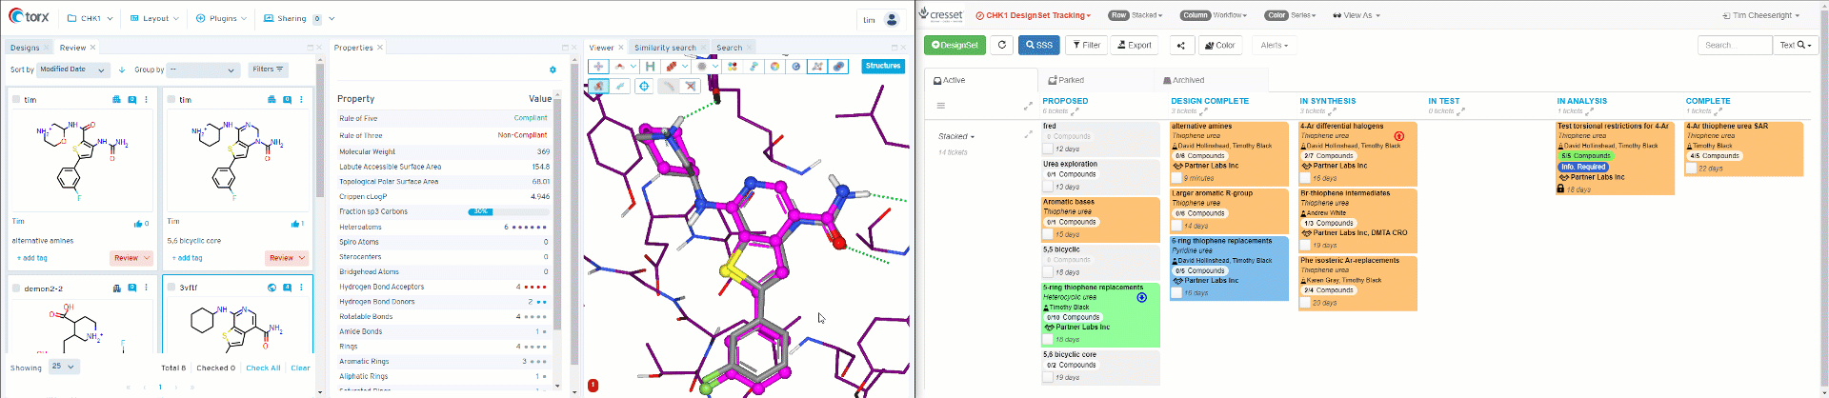Click the Structures button in viewer
Image resolution: width=1829 pixels, height=398 pixels.
(883, 66)
